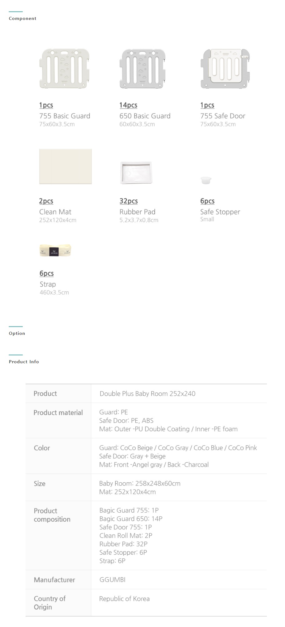Select the Strap product image
The height and width of the screenshot is (627, 285).
[55, 250]
